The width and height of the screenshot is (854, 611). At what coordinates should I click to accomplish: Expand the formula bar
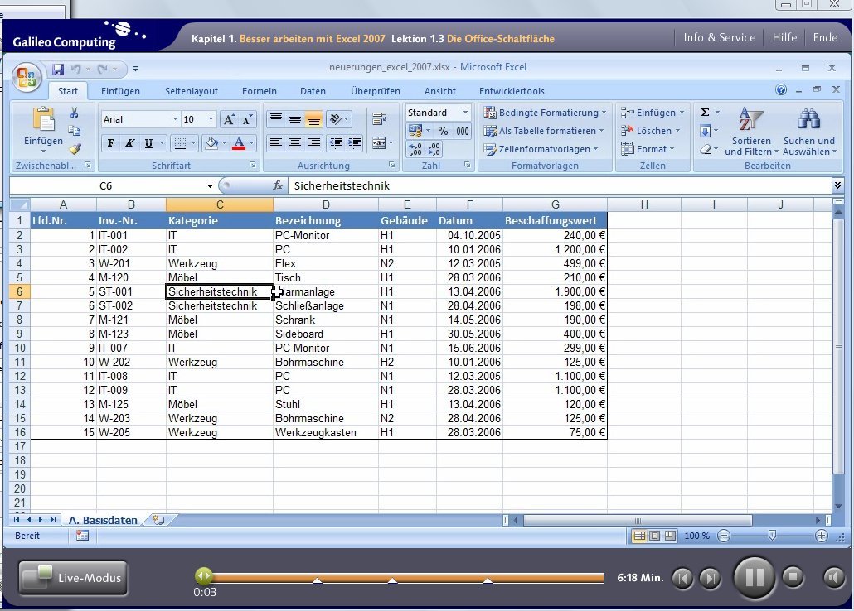coord(837,185)
